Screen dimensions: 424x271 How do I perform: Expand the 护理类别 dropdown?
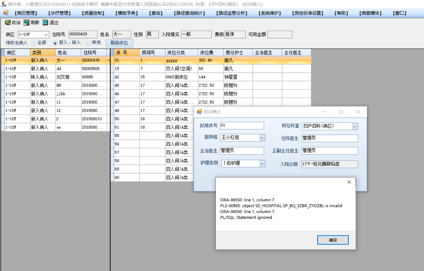(x=262, y=164)
